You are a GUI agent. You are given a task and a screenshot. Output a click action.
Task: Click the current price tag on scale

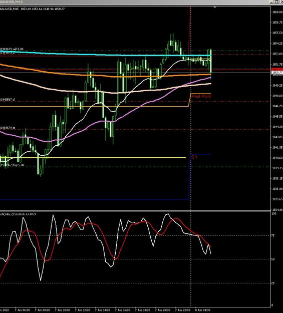(x=277, y=72)
